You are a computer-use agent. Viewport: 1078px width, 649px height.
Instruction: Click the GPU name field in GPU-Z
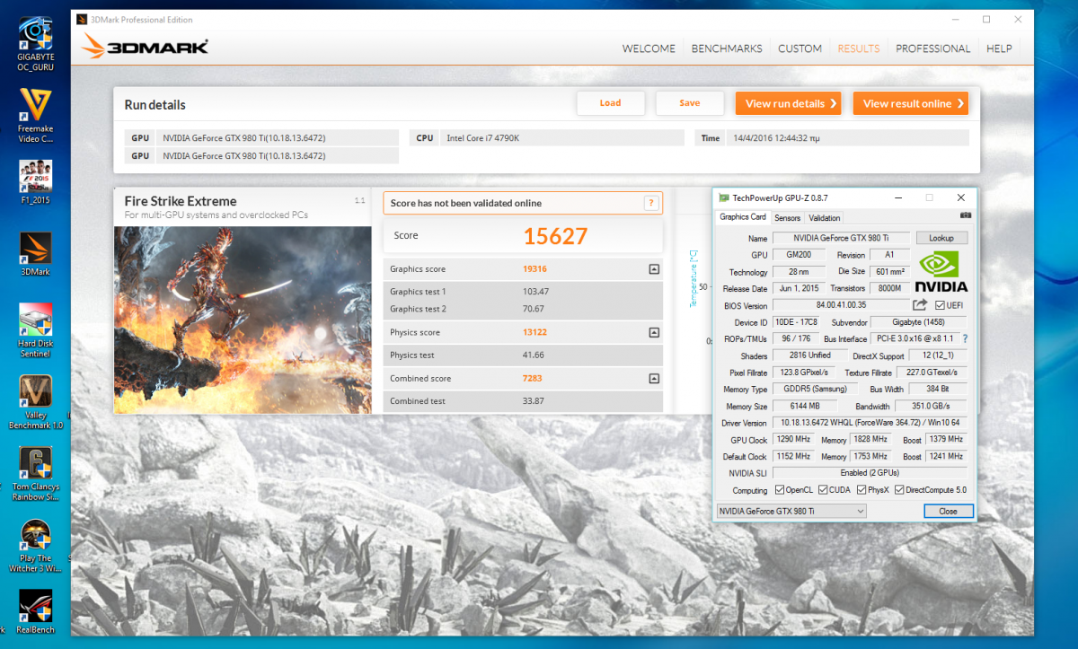tap(840, 238)
